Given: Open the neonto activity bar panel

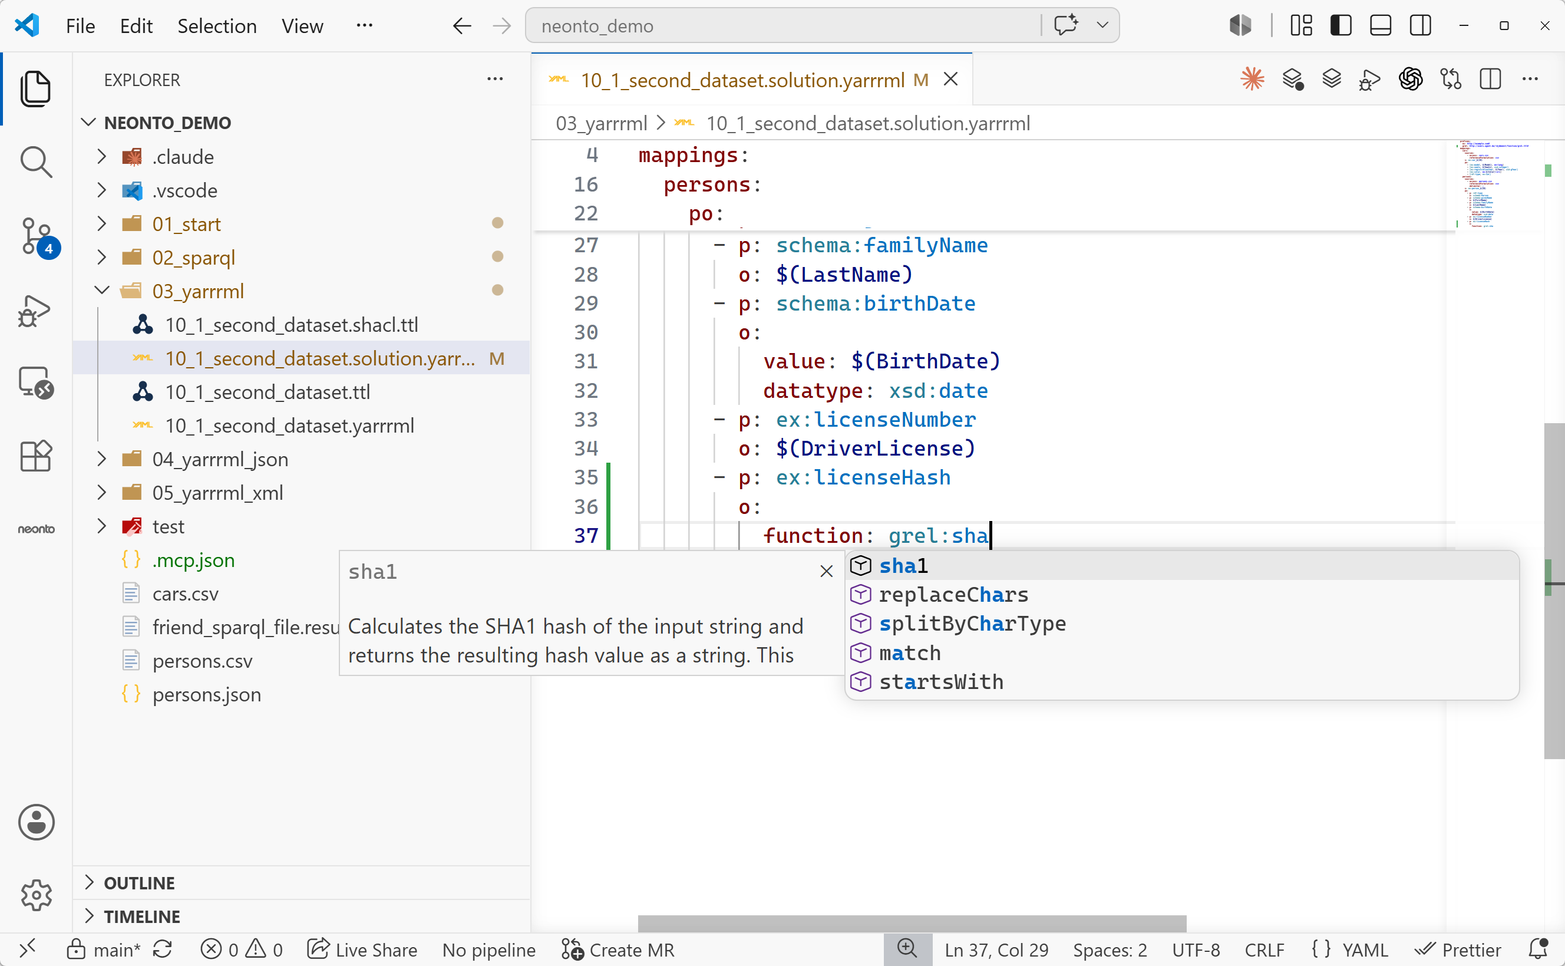Looking at the screenshot, I should coord(37,529).
